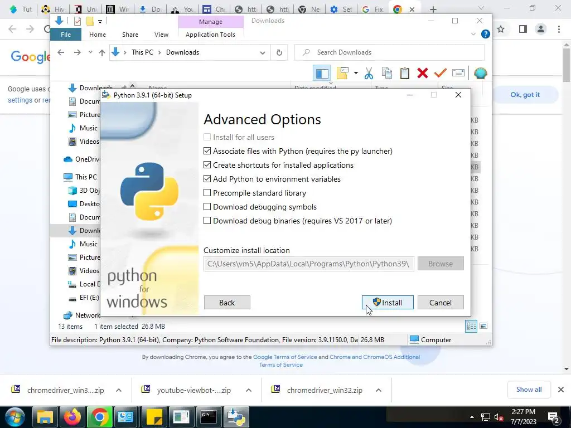Open the blue Help icon in File Explorer
The width and height of the screenshot is (571, 428).
pos(486,34)
